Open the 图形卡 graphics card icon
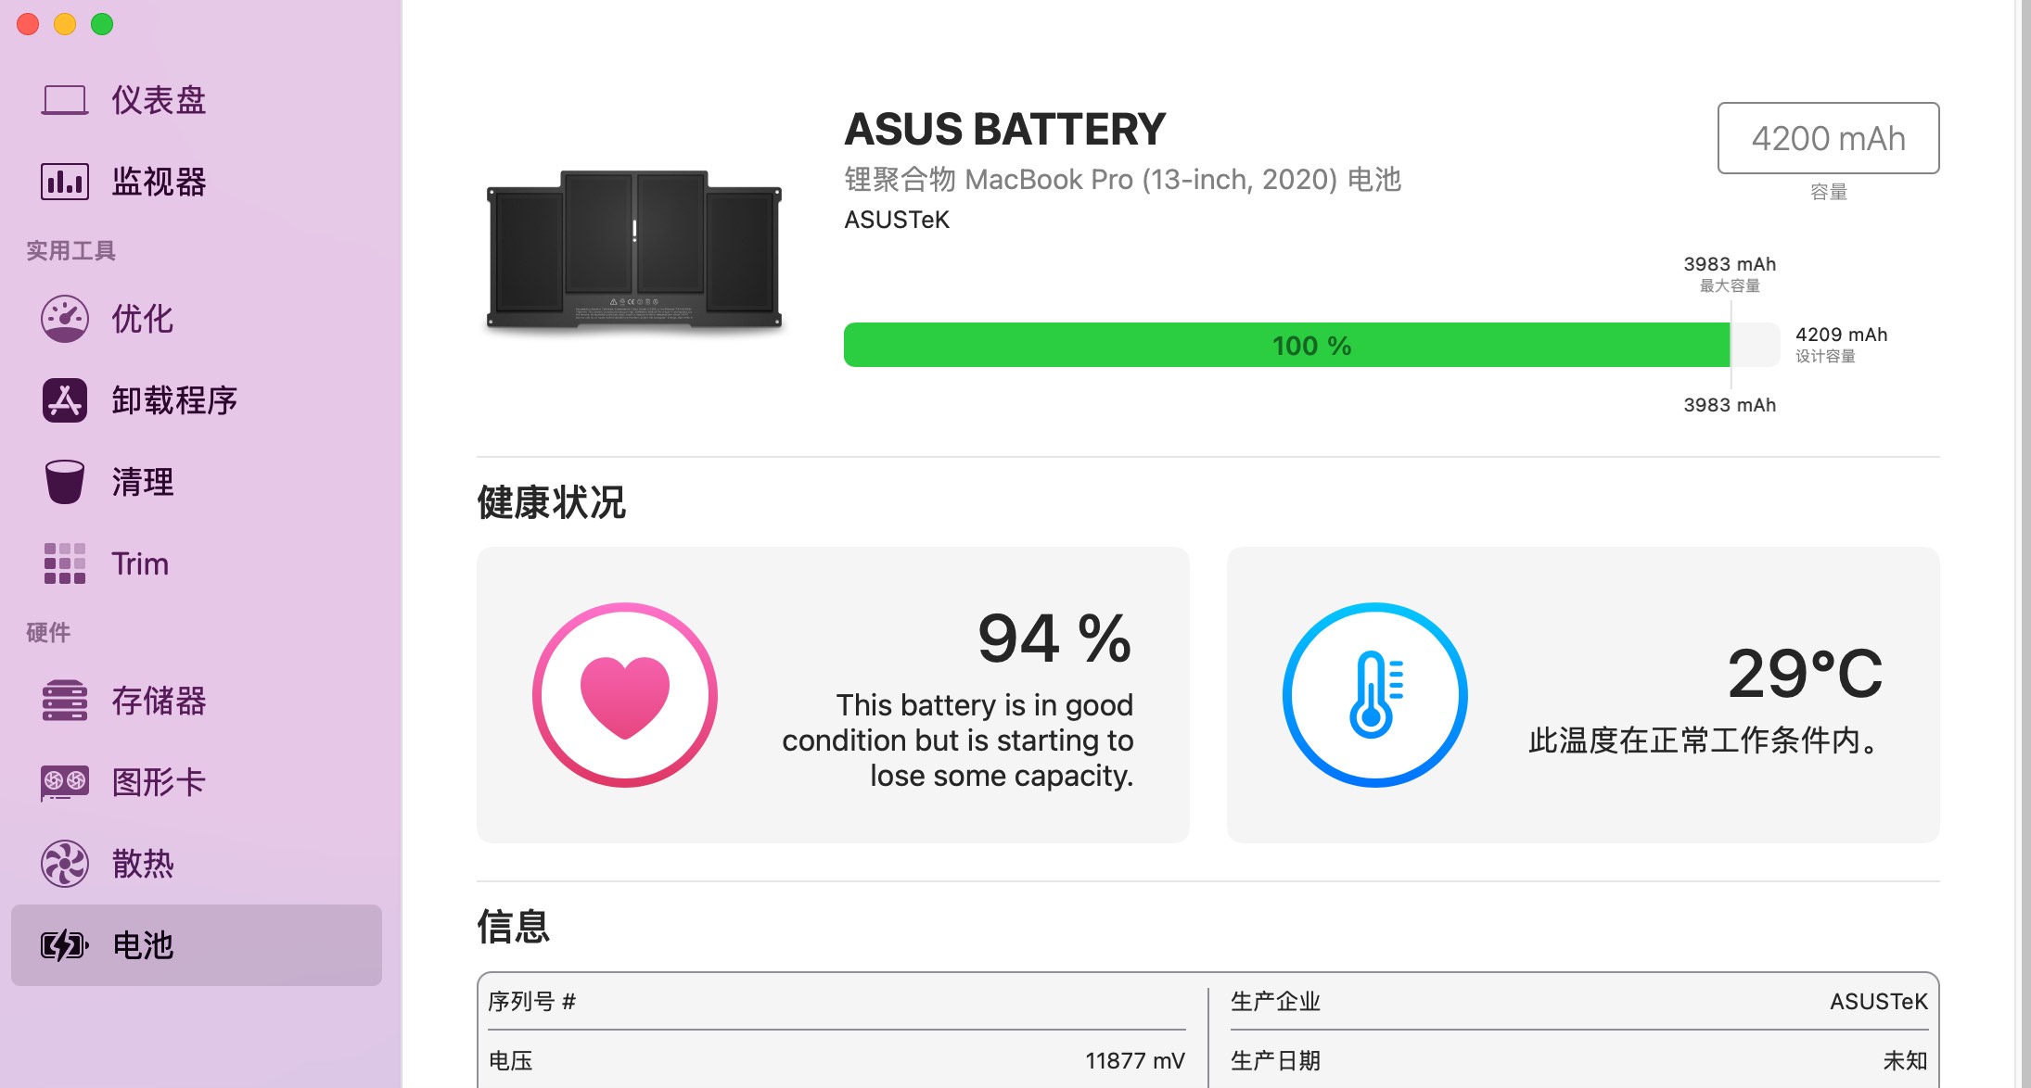2031x1088 pixels. [x=65, y=782]
